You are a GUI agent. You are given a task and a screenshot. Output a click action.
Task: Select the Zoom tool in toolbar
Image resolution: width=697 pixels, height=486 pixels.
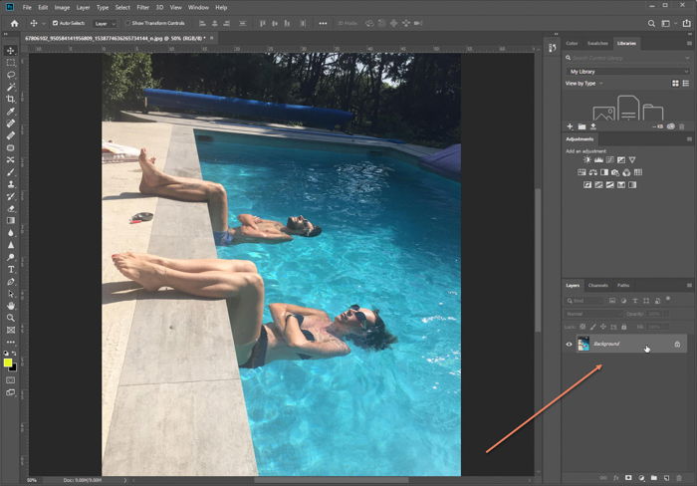tap(11, 318)
